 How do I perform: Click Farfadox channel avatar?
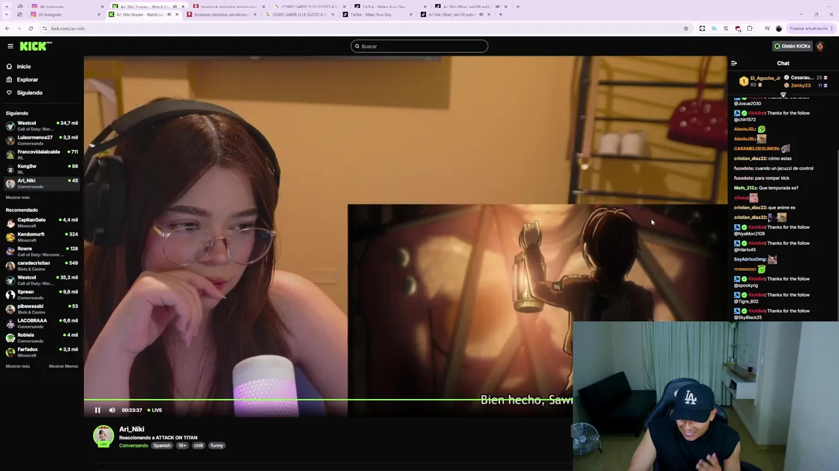10,352
